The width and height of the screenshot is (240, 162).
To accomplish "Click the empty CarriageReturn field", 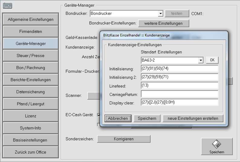I will point(180,94).
